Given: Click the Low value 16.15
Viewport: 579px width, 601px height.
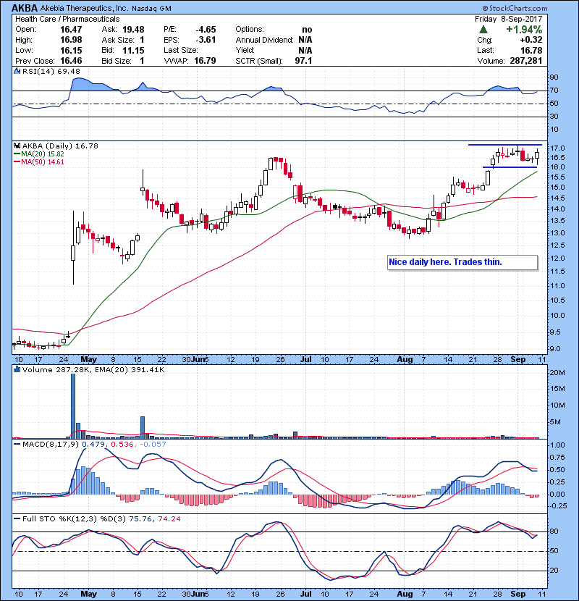Looking at the screenshot, I should pos(71,50).
